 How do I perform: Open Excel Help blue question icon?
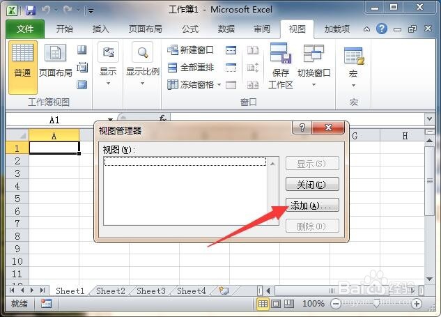pyautogui.click(x=381, y=29)
